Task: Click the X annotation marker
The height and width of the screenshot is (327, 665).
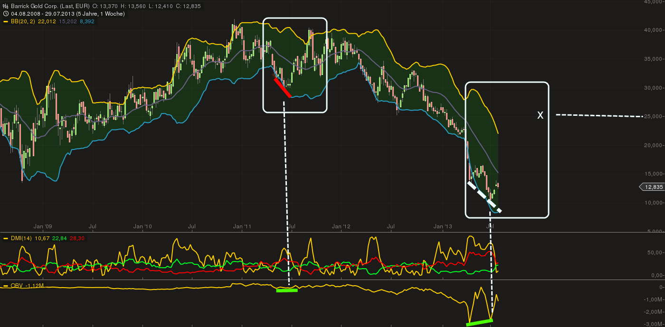Action: (540, 115)
